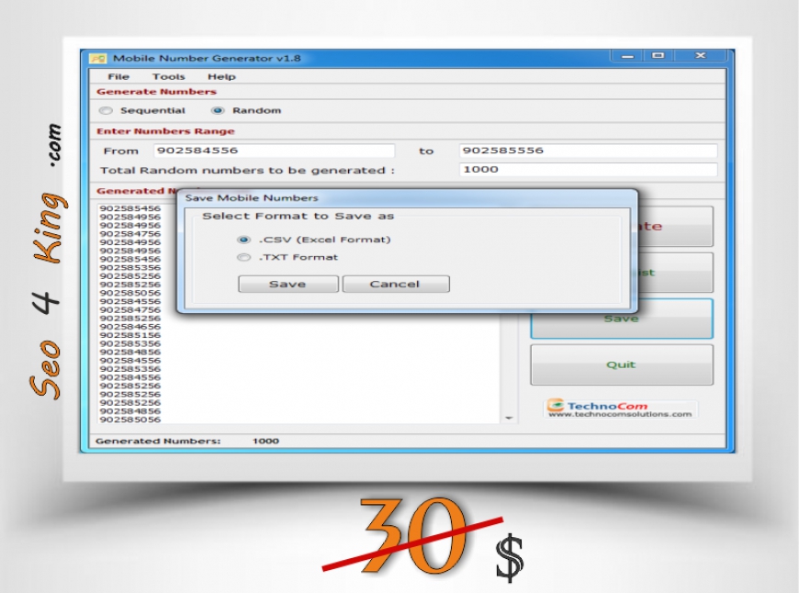This screenshot has width=799, height=593.
Task: Maximize the Mobile Number Generator window
Action: [x=658, y=55]
